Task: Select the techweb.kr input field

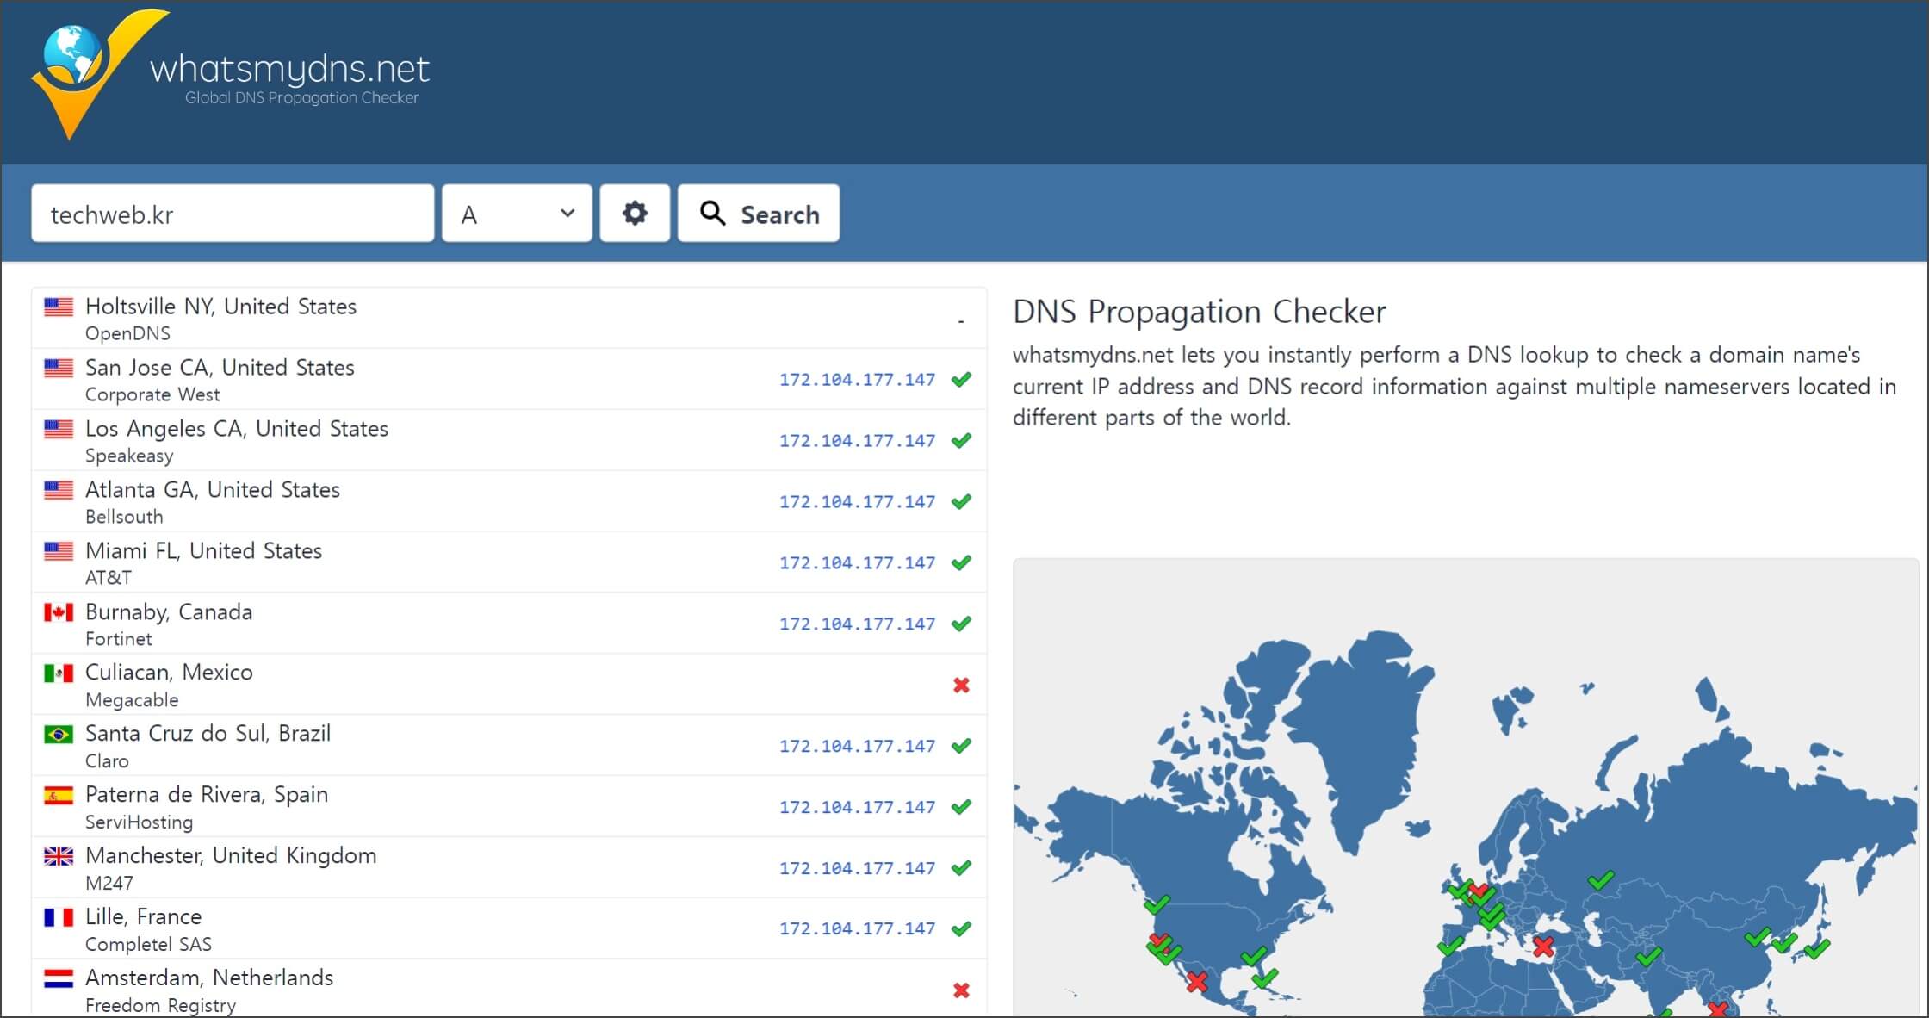Action: pos(235,213)
